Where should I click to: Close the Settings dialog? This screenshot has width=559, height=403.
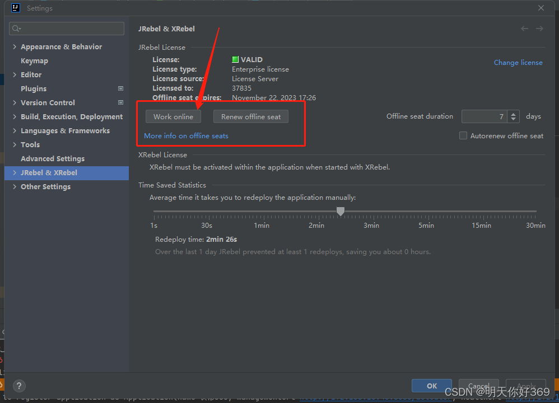click(541, 8)
